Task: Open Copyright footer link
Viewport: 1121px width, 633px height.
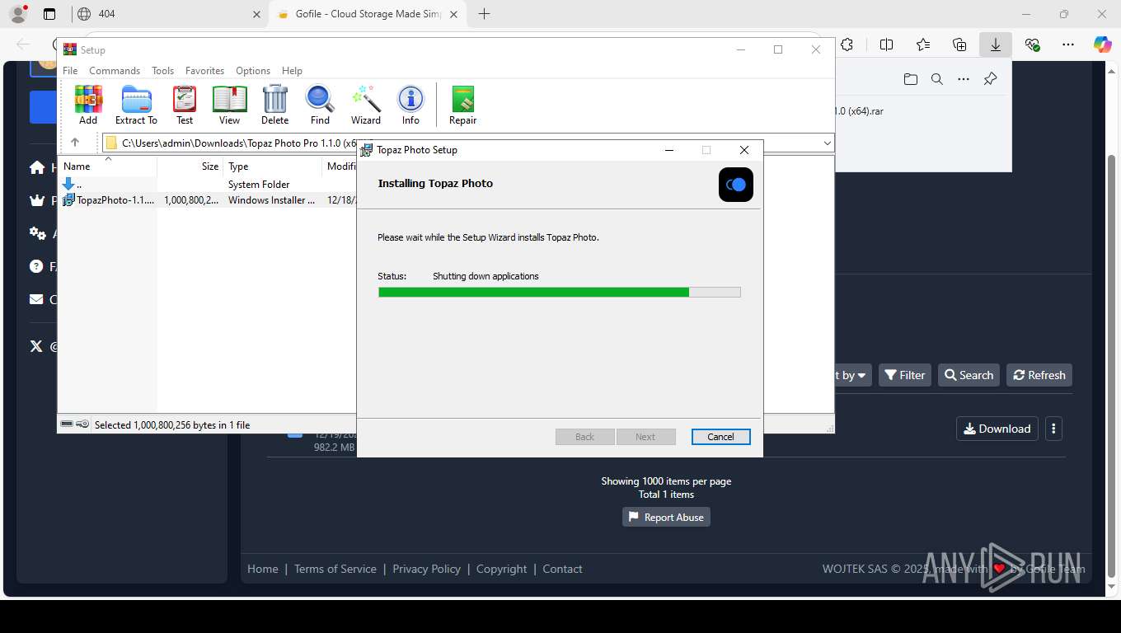Action: [501, 569]
